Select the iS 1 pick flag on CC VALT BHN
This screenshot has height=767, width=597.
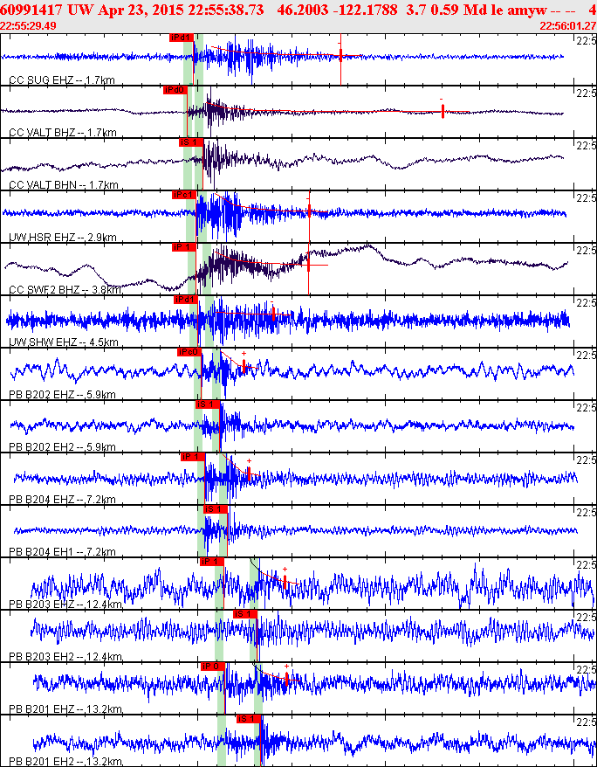point(190,142)
